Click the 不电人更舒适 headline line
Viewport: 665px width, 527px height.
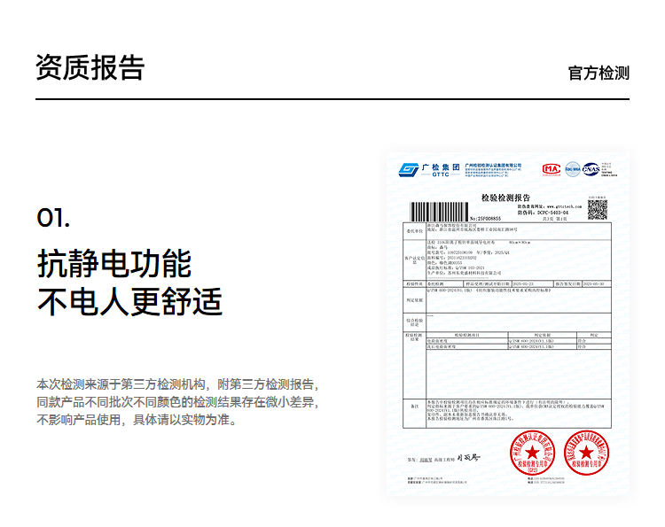129,302
